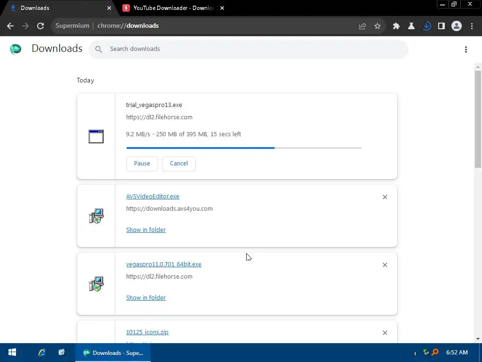Image resolution: width=482 pixels, height=362 pixels.
Task: Click the orange magnifier system tray icon
Action: 435,352
